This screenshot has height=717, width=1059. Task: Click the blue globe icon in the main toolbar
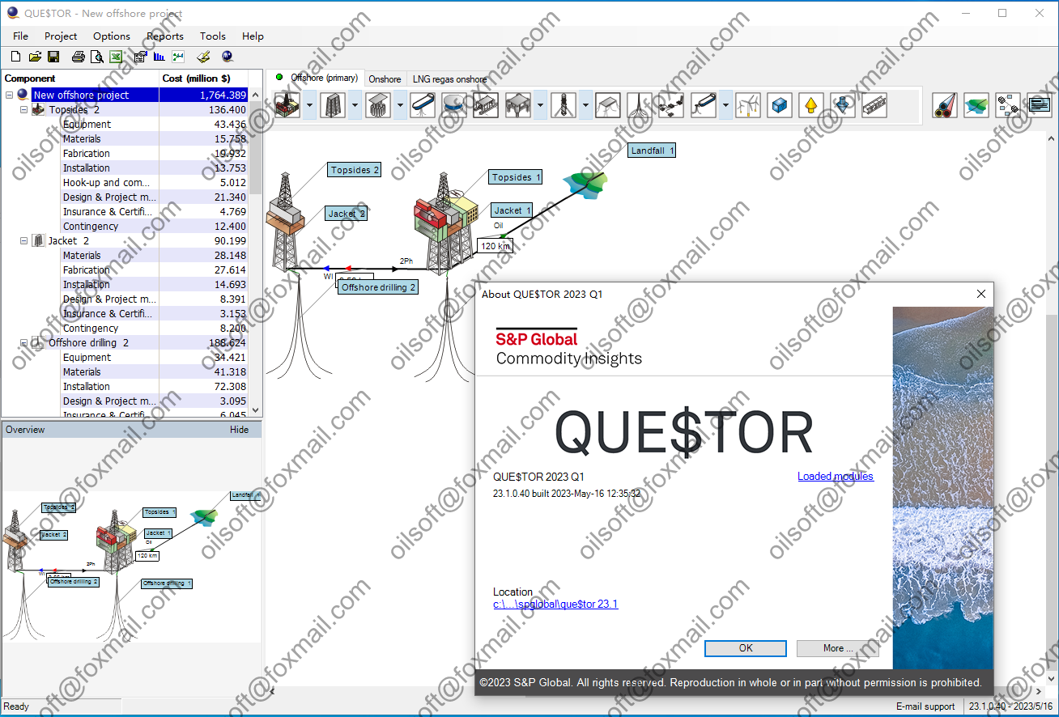[228, 57]
